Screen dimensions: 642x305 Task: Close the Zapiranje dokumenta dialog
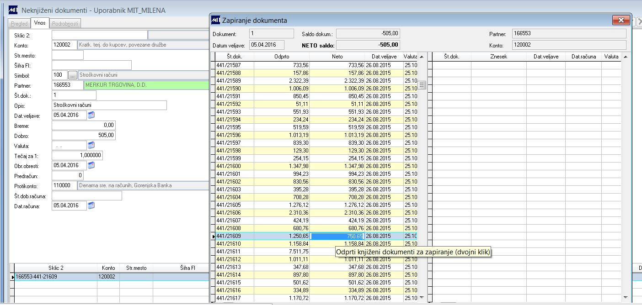point(621,20)
